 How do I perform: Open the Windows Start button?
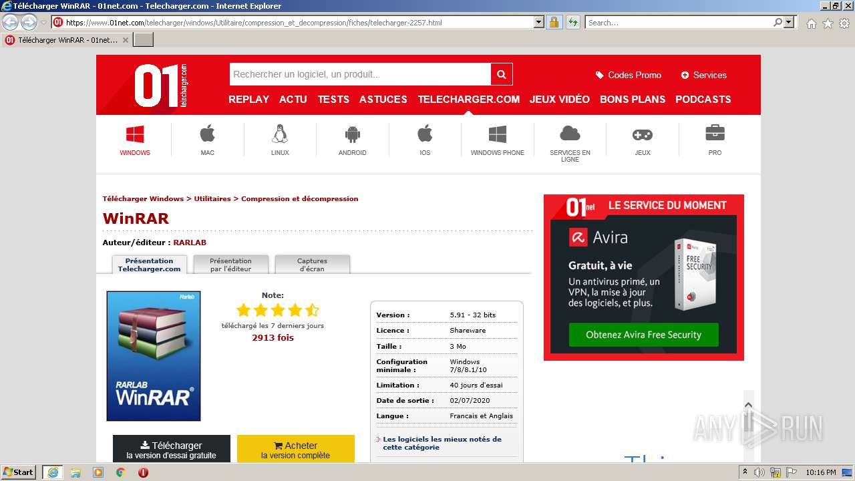tap(19, 472)
